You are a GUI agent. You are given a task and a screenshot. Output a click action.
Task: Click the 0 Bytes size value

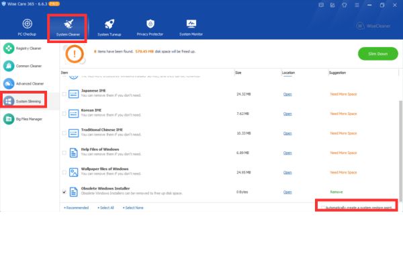point(242,192)
